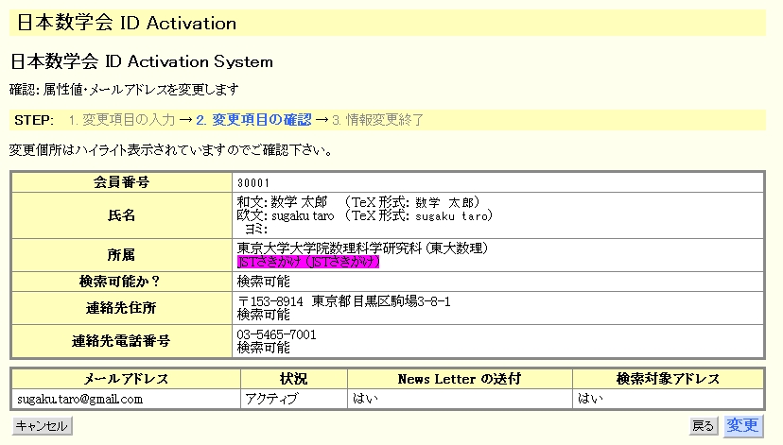This screenshot has height=445, width=783.
Task: Click the magenta highlighted JSTさきがけ text
Action: pyautogui.click(x=307, y=263)
